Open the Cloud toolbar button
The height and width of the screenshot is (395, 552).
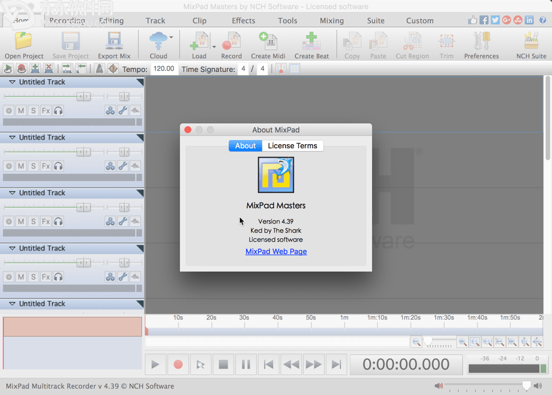(158, 45)
